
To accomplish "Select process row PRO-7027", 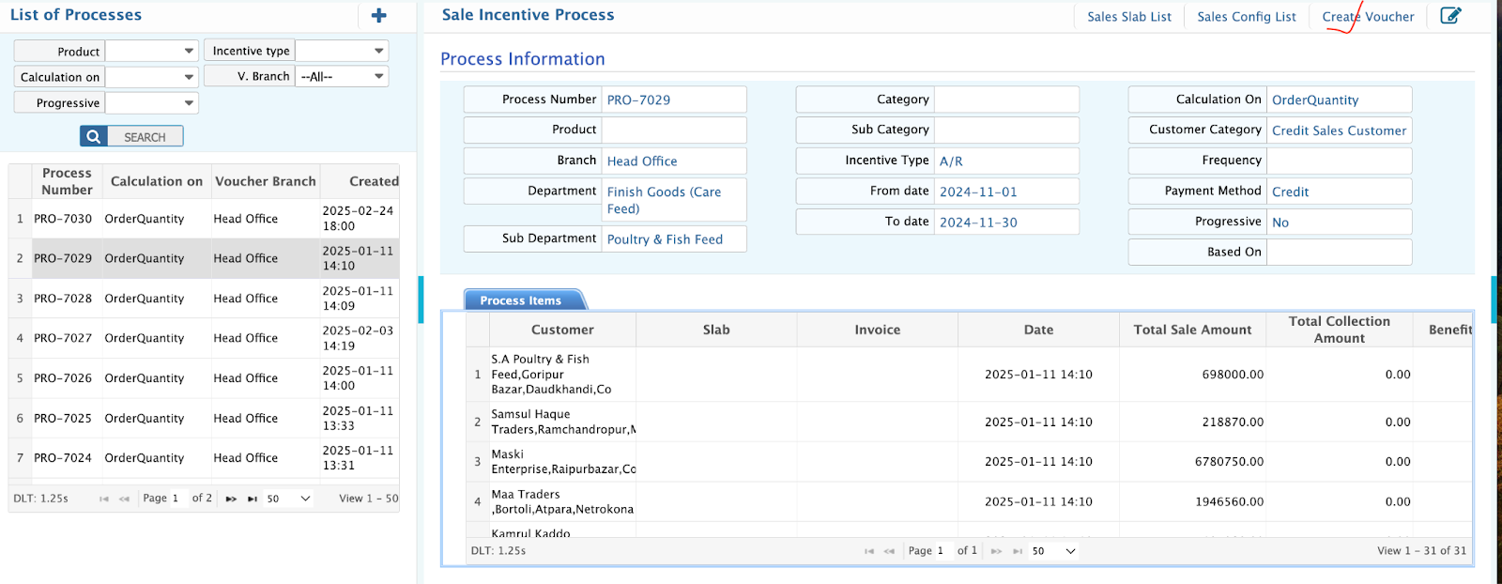I will 204,338.
